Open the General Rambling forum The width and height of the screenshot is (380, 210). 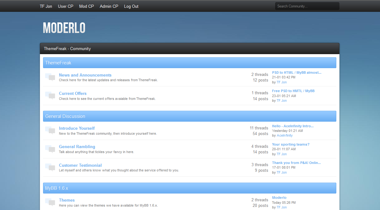click(77, 147)
